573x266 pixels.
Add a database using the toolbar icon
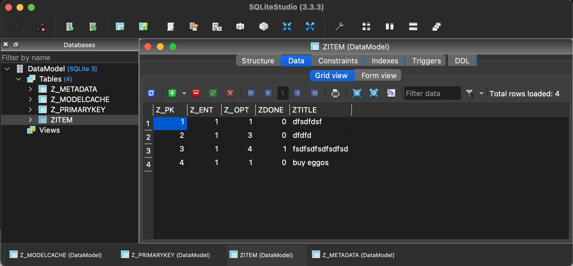70,27
